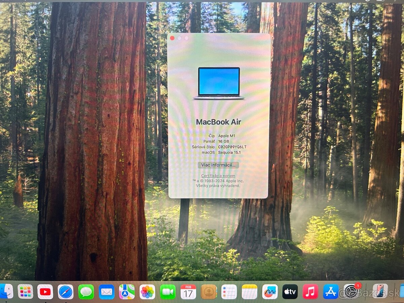Launch the YouTube app in the Dock
404x303 pixels.
pos(45,292)
